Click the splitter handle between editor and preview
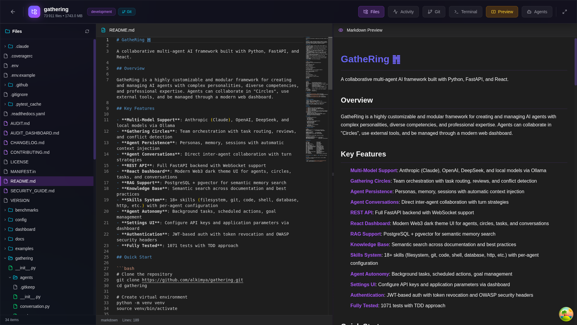577x325 pixels. (333, 174)
